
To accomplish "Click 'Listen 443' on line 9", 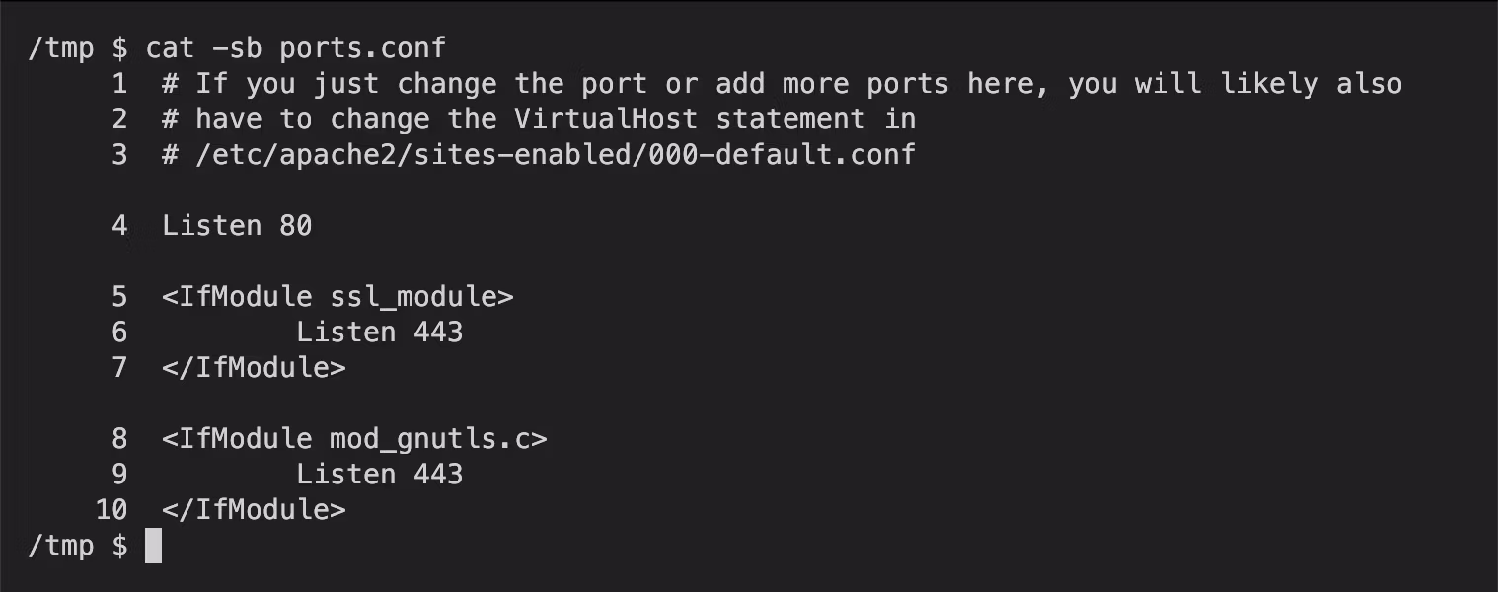I will [379, 475].
